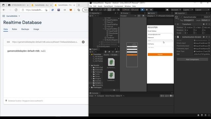Screen dimensions: 211x119
Task: Toggle Local handle rotation button
Action: coord(135,10)
